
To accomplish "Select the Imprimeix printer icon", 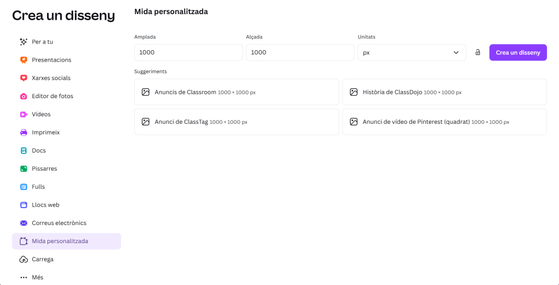I will (x=23, y=132).
